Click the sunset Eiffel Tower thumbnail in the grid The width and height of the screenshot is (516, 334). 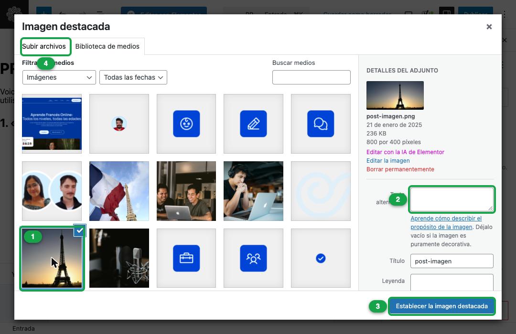(52, 258)
